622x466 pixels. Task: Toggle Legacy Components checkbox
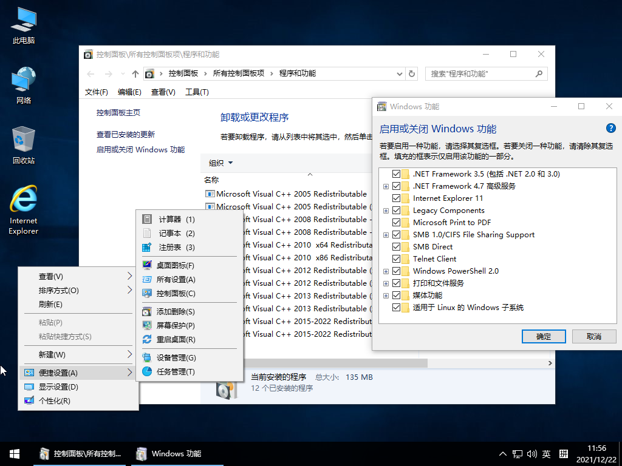point(396,210)
